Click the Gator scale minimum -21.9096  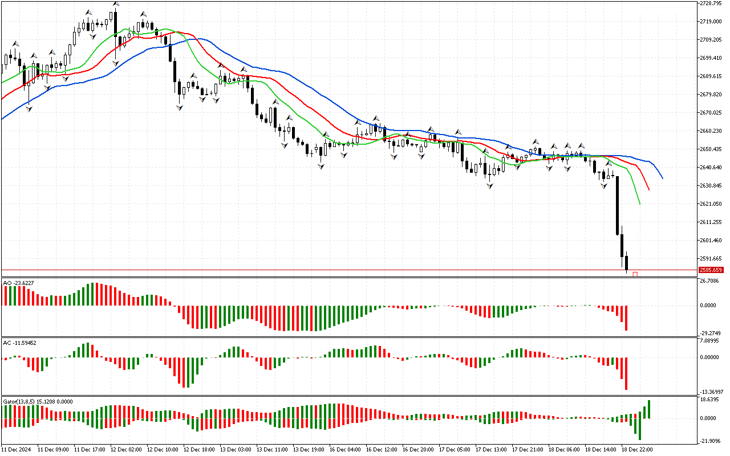tap(711, 441)
